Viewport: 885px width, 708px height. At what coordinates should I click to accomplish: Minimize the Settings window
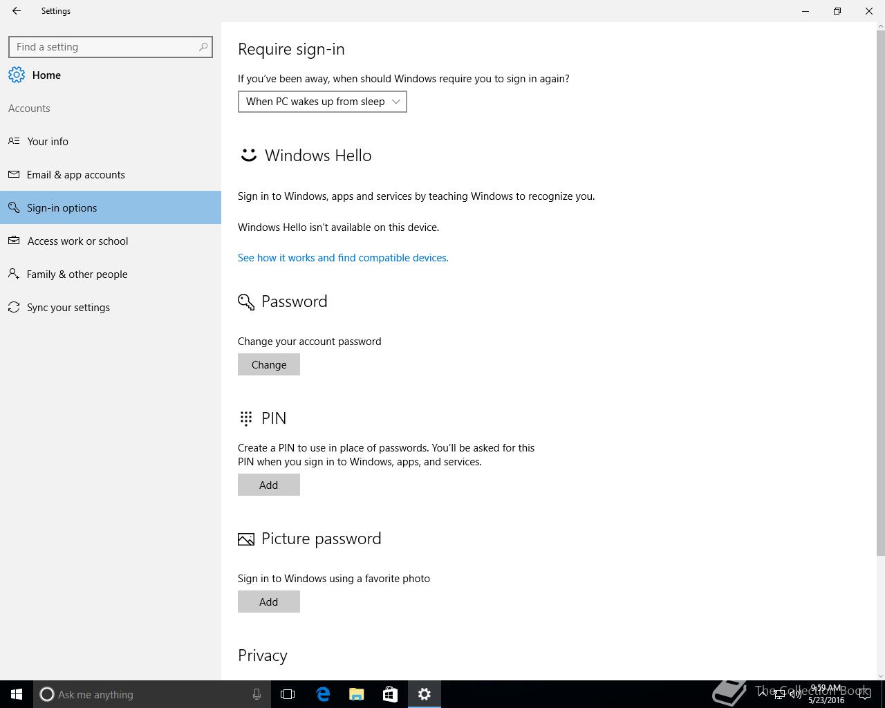[805, 11]
